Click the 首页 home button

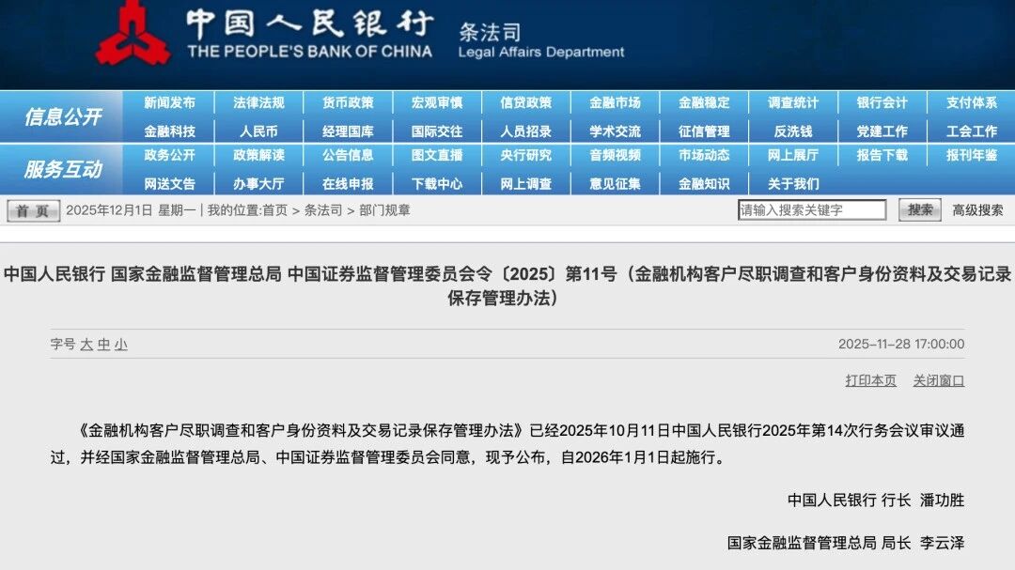point(34,211)
